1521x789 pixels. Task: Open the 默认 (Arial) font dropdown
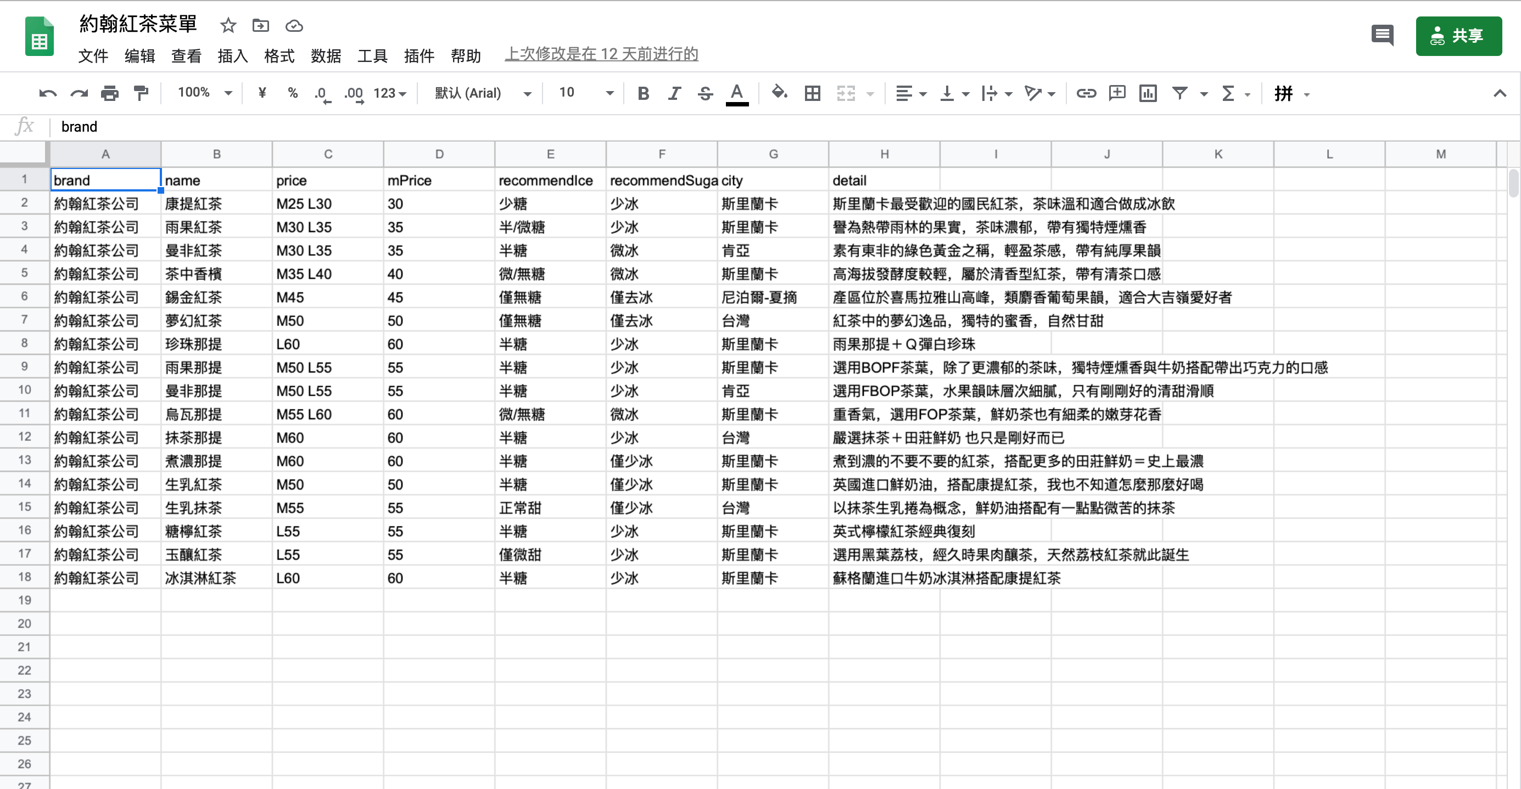pyautogui.click(x=483, y=93)
